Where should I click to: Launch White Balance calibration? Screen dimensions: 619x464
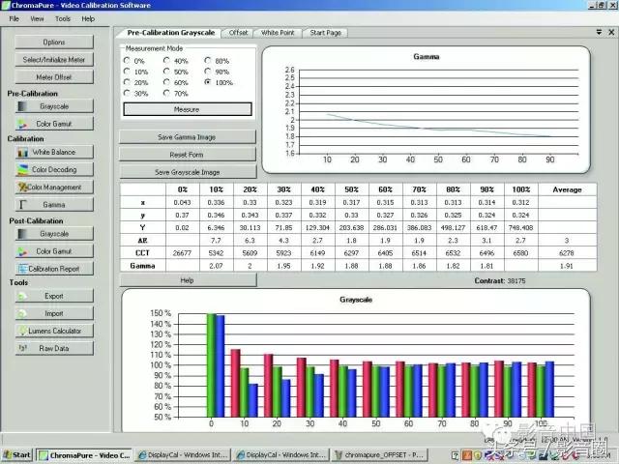tap(54, 152)
